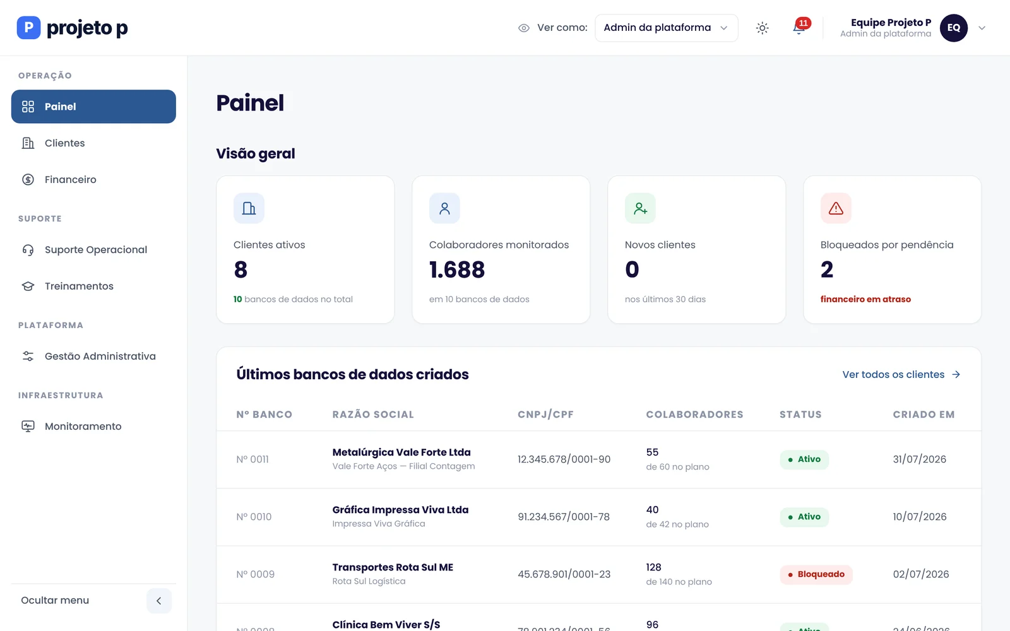Click the Bloqueados por pendência warning icon

836,208
